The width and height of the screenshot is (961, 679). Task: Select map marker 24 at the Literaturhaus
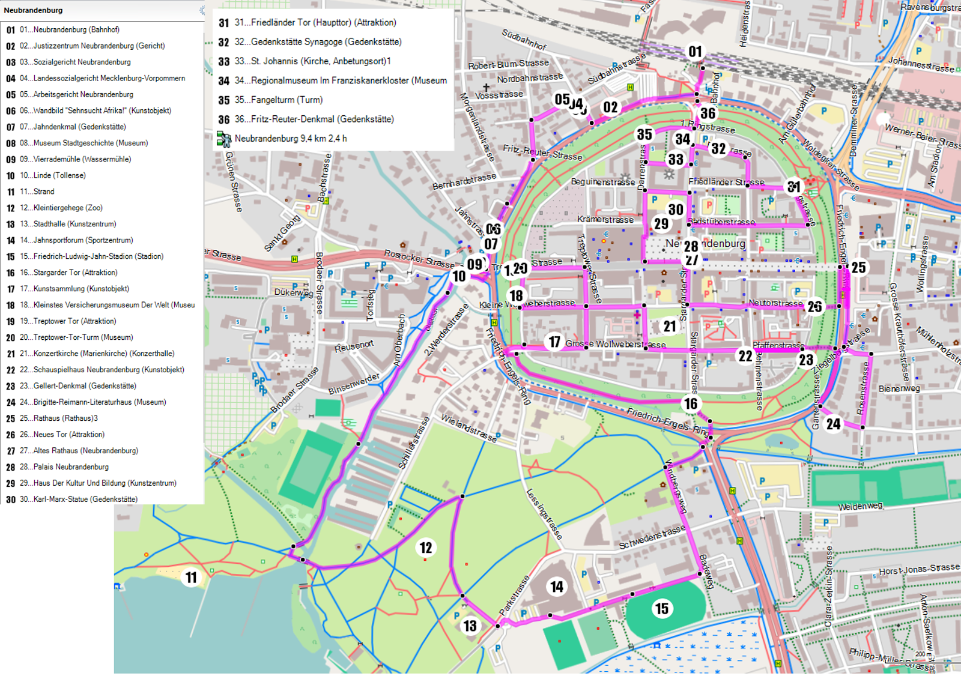[x=833, y=424]
